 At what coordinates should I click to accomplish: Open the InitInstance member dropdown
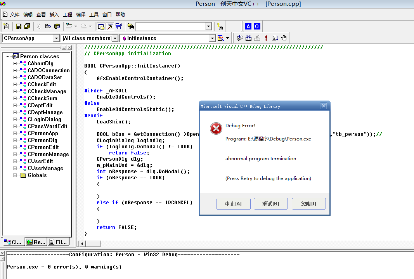[x=212, y=38]
